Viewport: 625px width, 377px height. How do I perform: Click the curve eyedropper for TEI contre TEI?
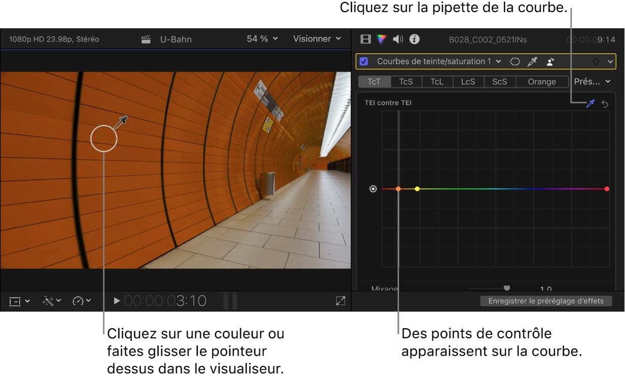pyautogui.click(x=590, y=103)
